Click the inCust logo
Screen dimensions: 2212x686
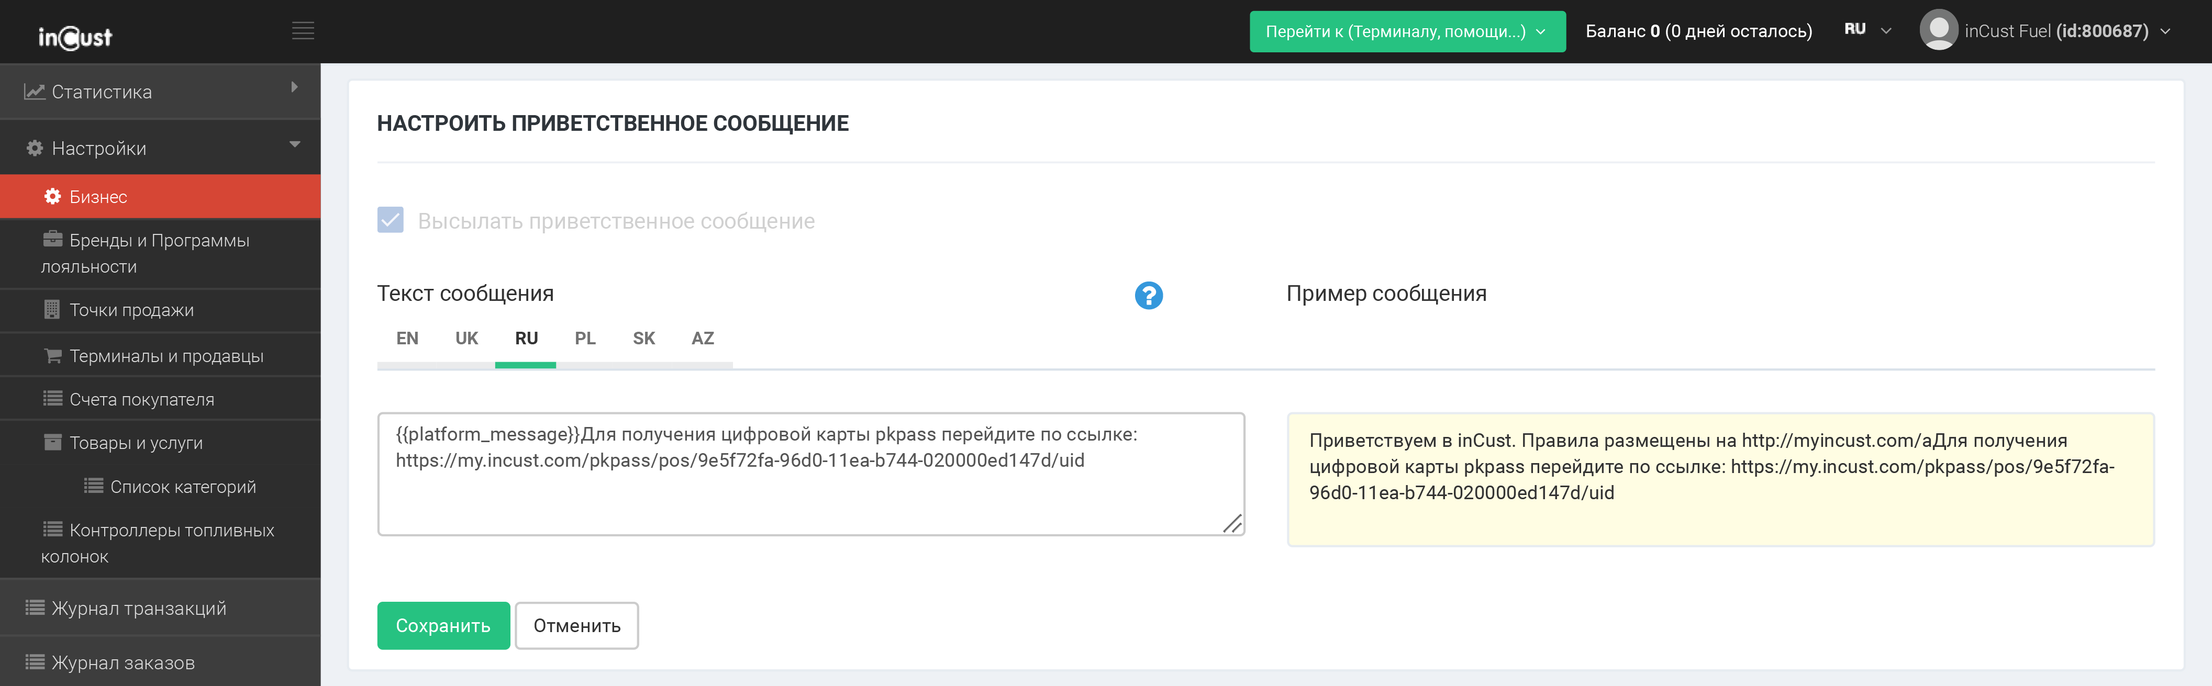click(75, 37)
